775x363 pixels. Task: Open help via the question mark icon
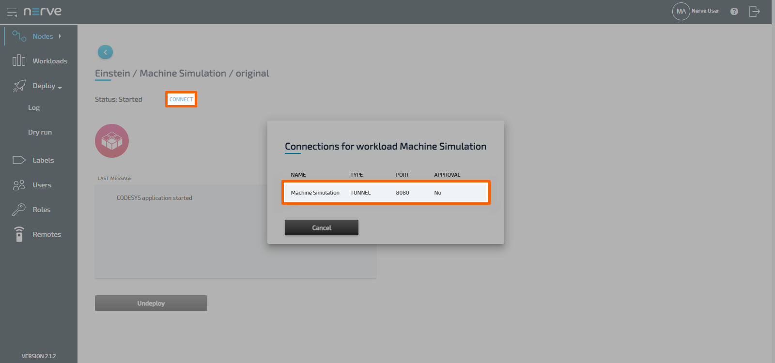click(734, 11)
